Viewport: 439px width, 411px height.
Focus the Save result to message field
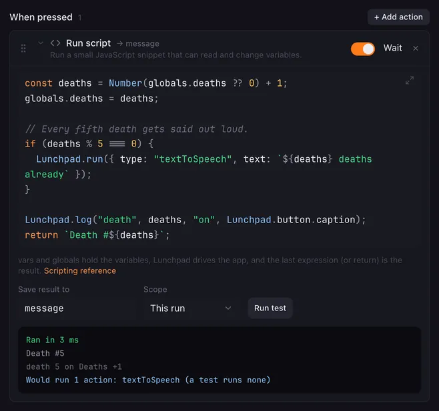coord(76,308)
